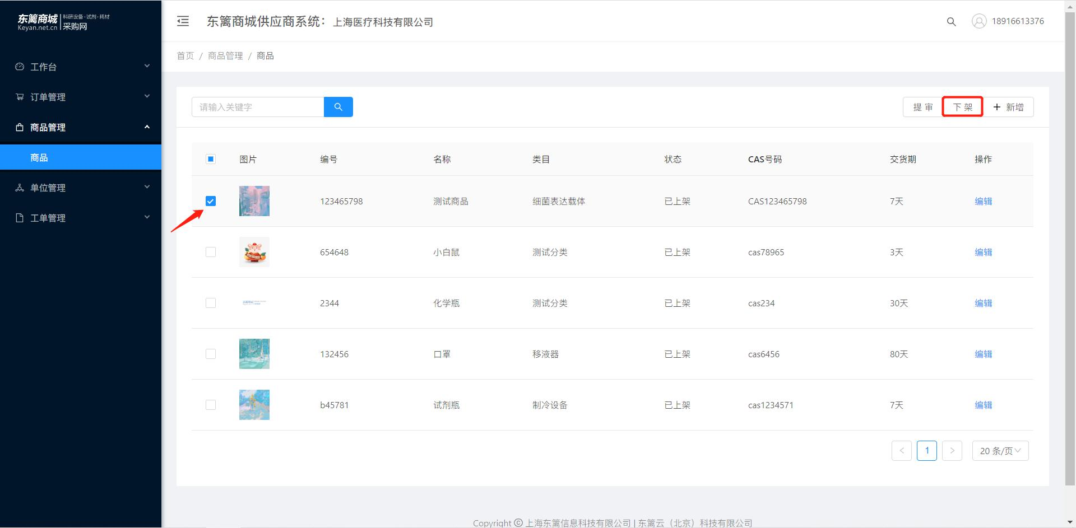Collapse the sidebar with hamburger icon
Viewport: 1076px width, 528px height.
click(x=183, y=21)
